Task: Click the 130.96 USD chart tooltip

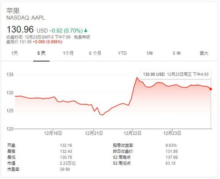Action: pos(176,74)
